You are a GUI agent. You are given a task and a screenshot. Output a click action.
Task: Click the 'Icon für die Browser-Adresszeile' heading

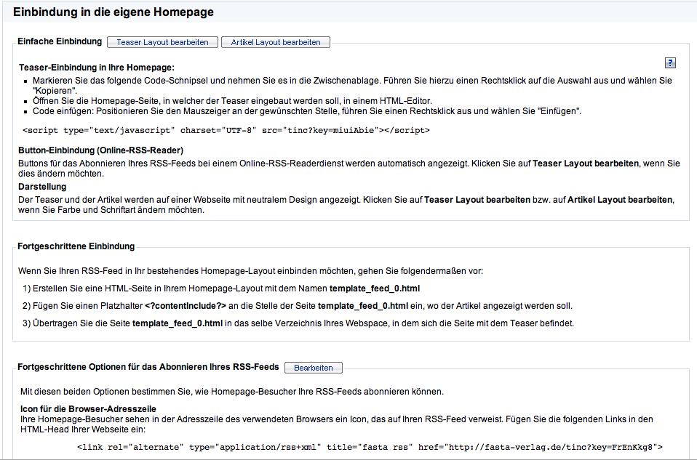click(88, 409)
